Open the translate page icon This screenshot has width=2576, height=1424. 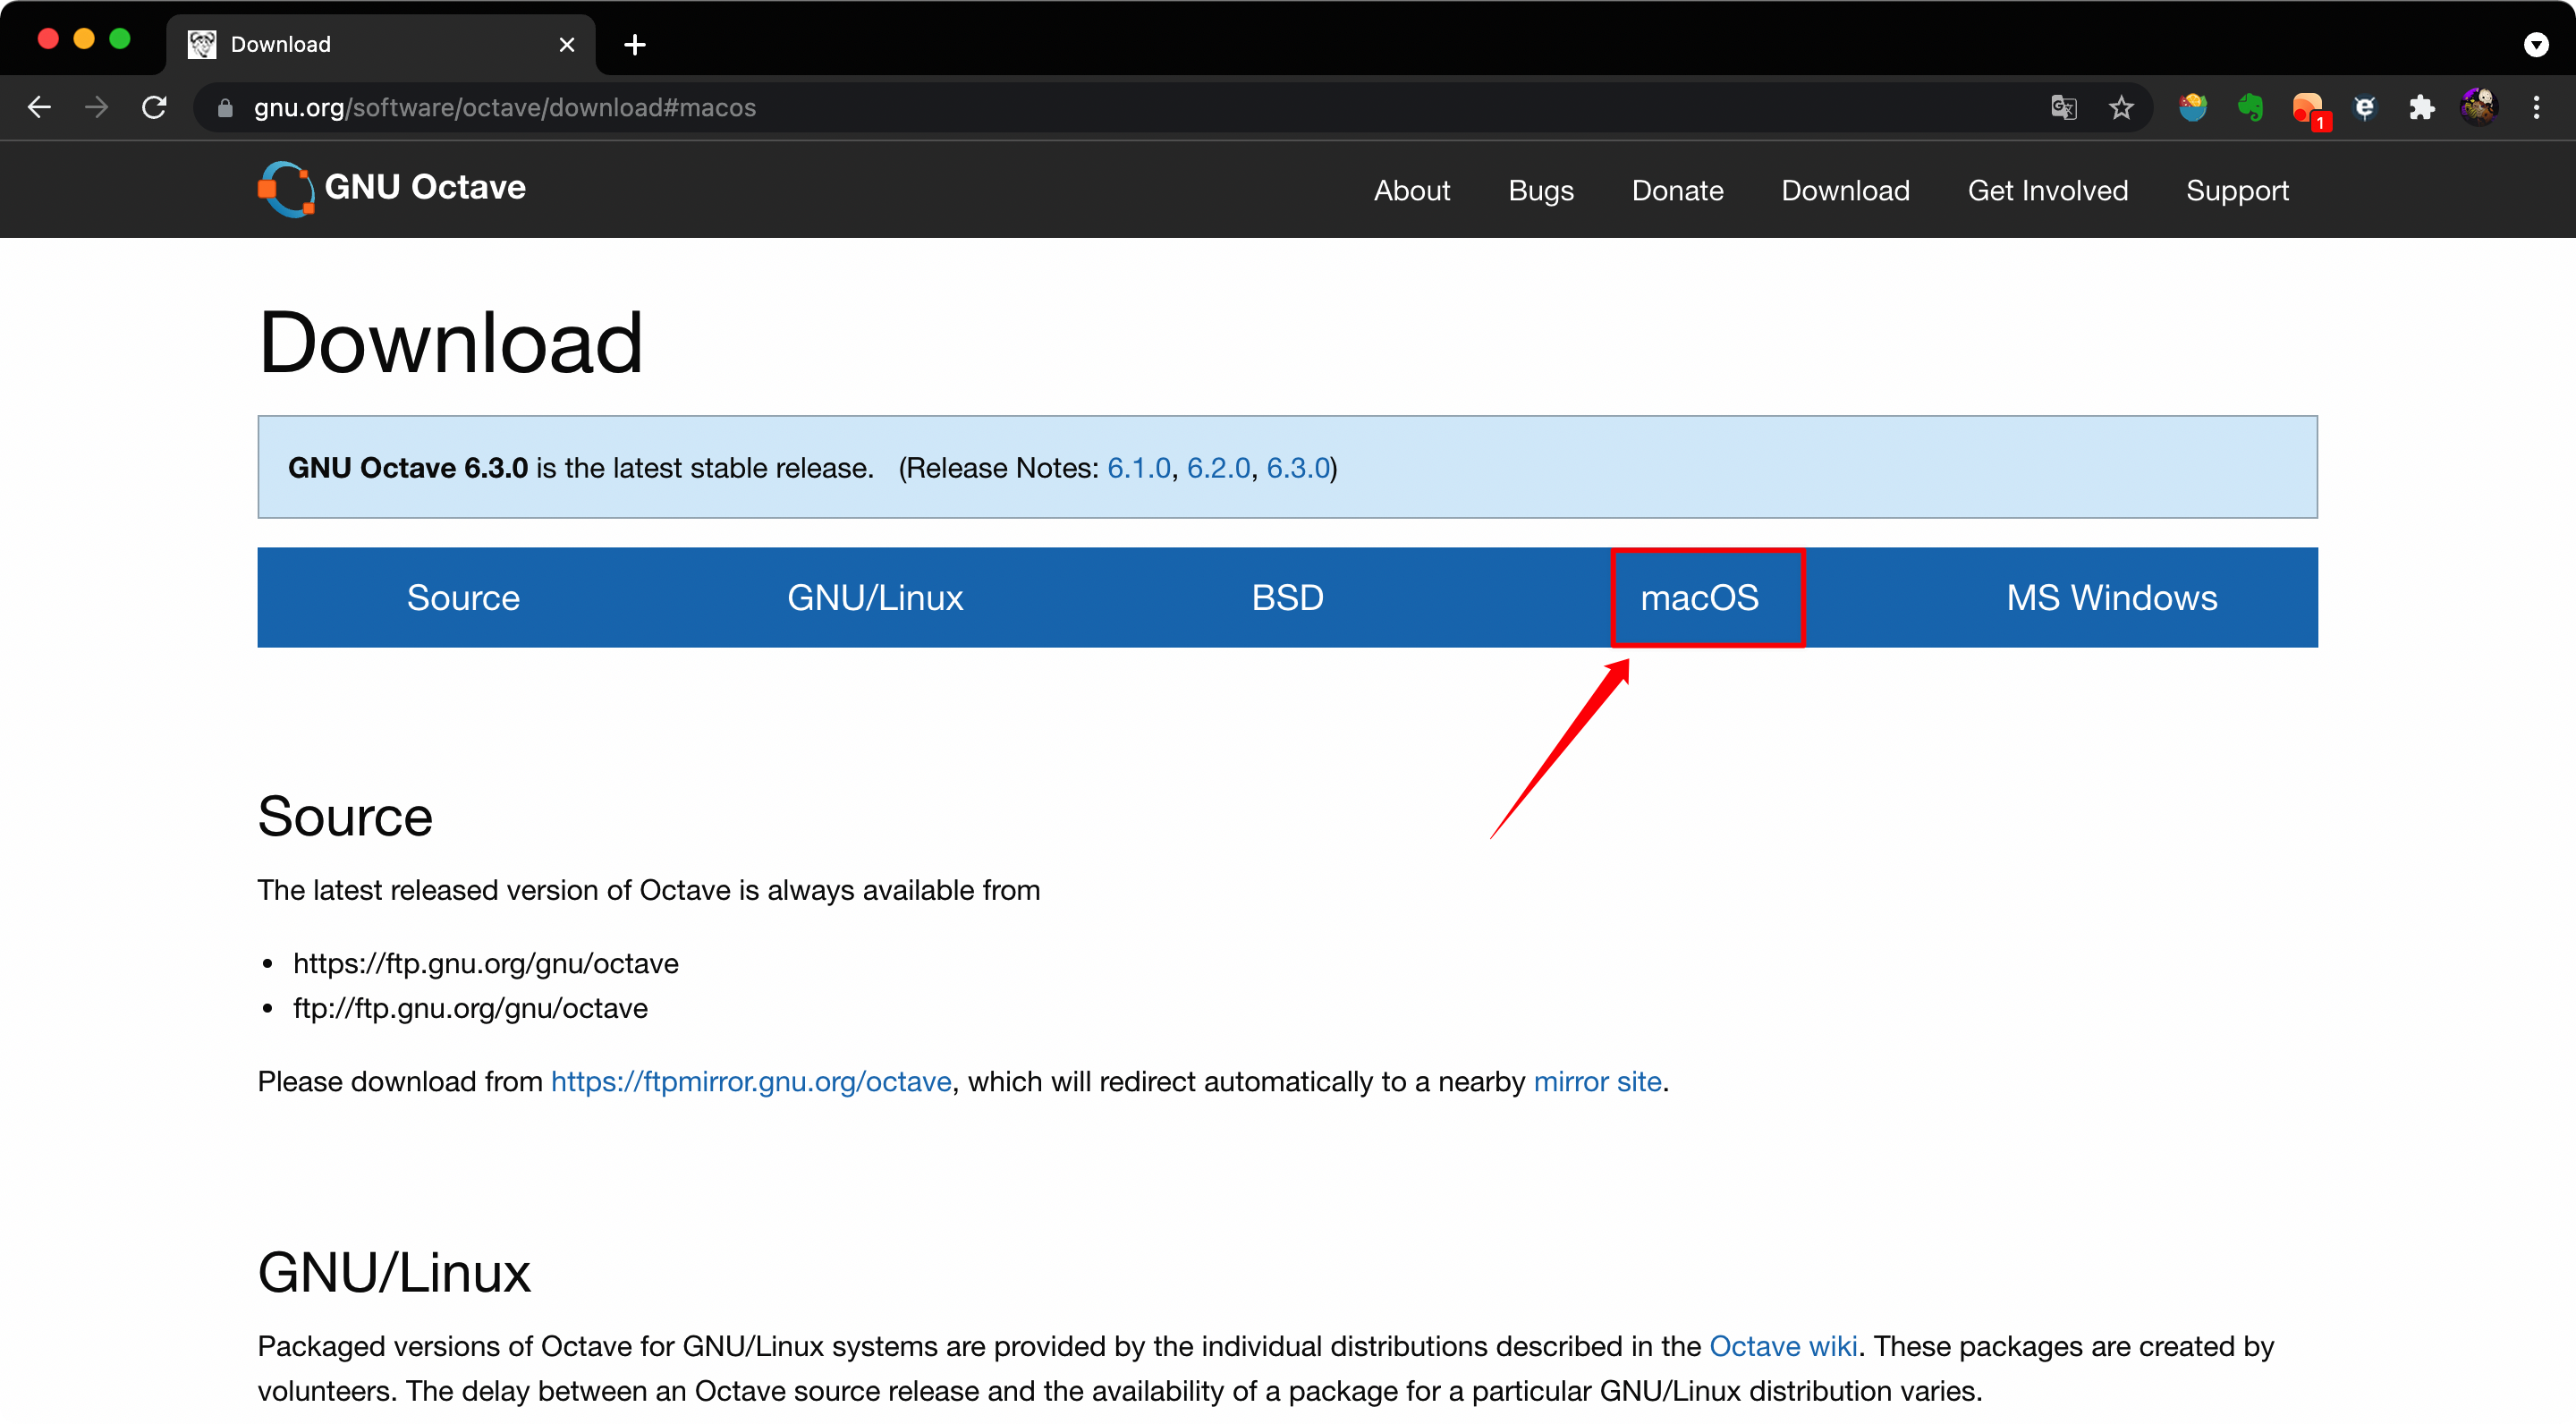(2064, 107)
